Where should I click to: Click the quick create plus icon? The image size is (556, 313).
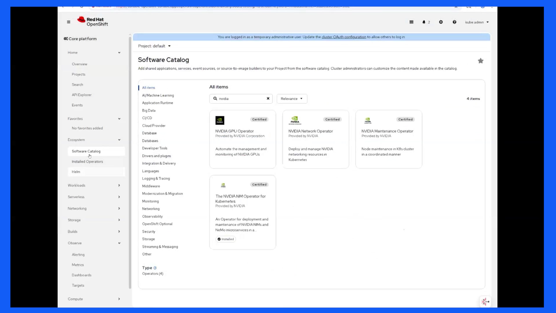[441, 22]
